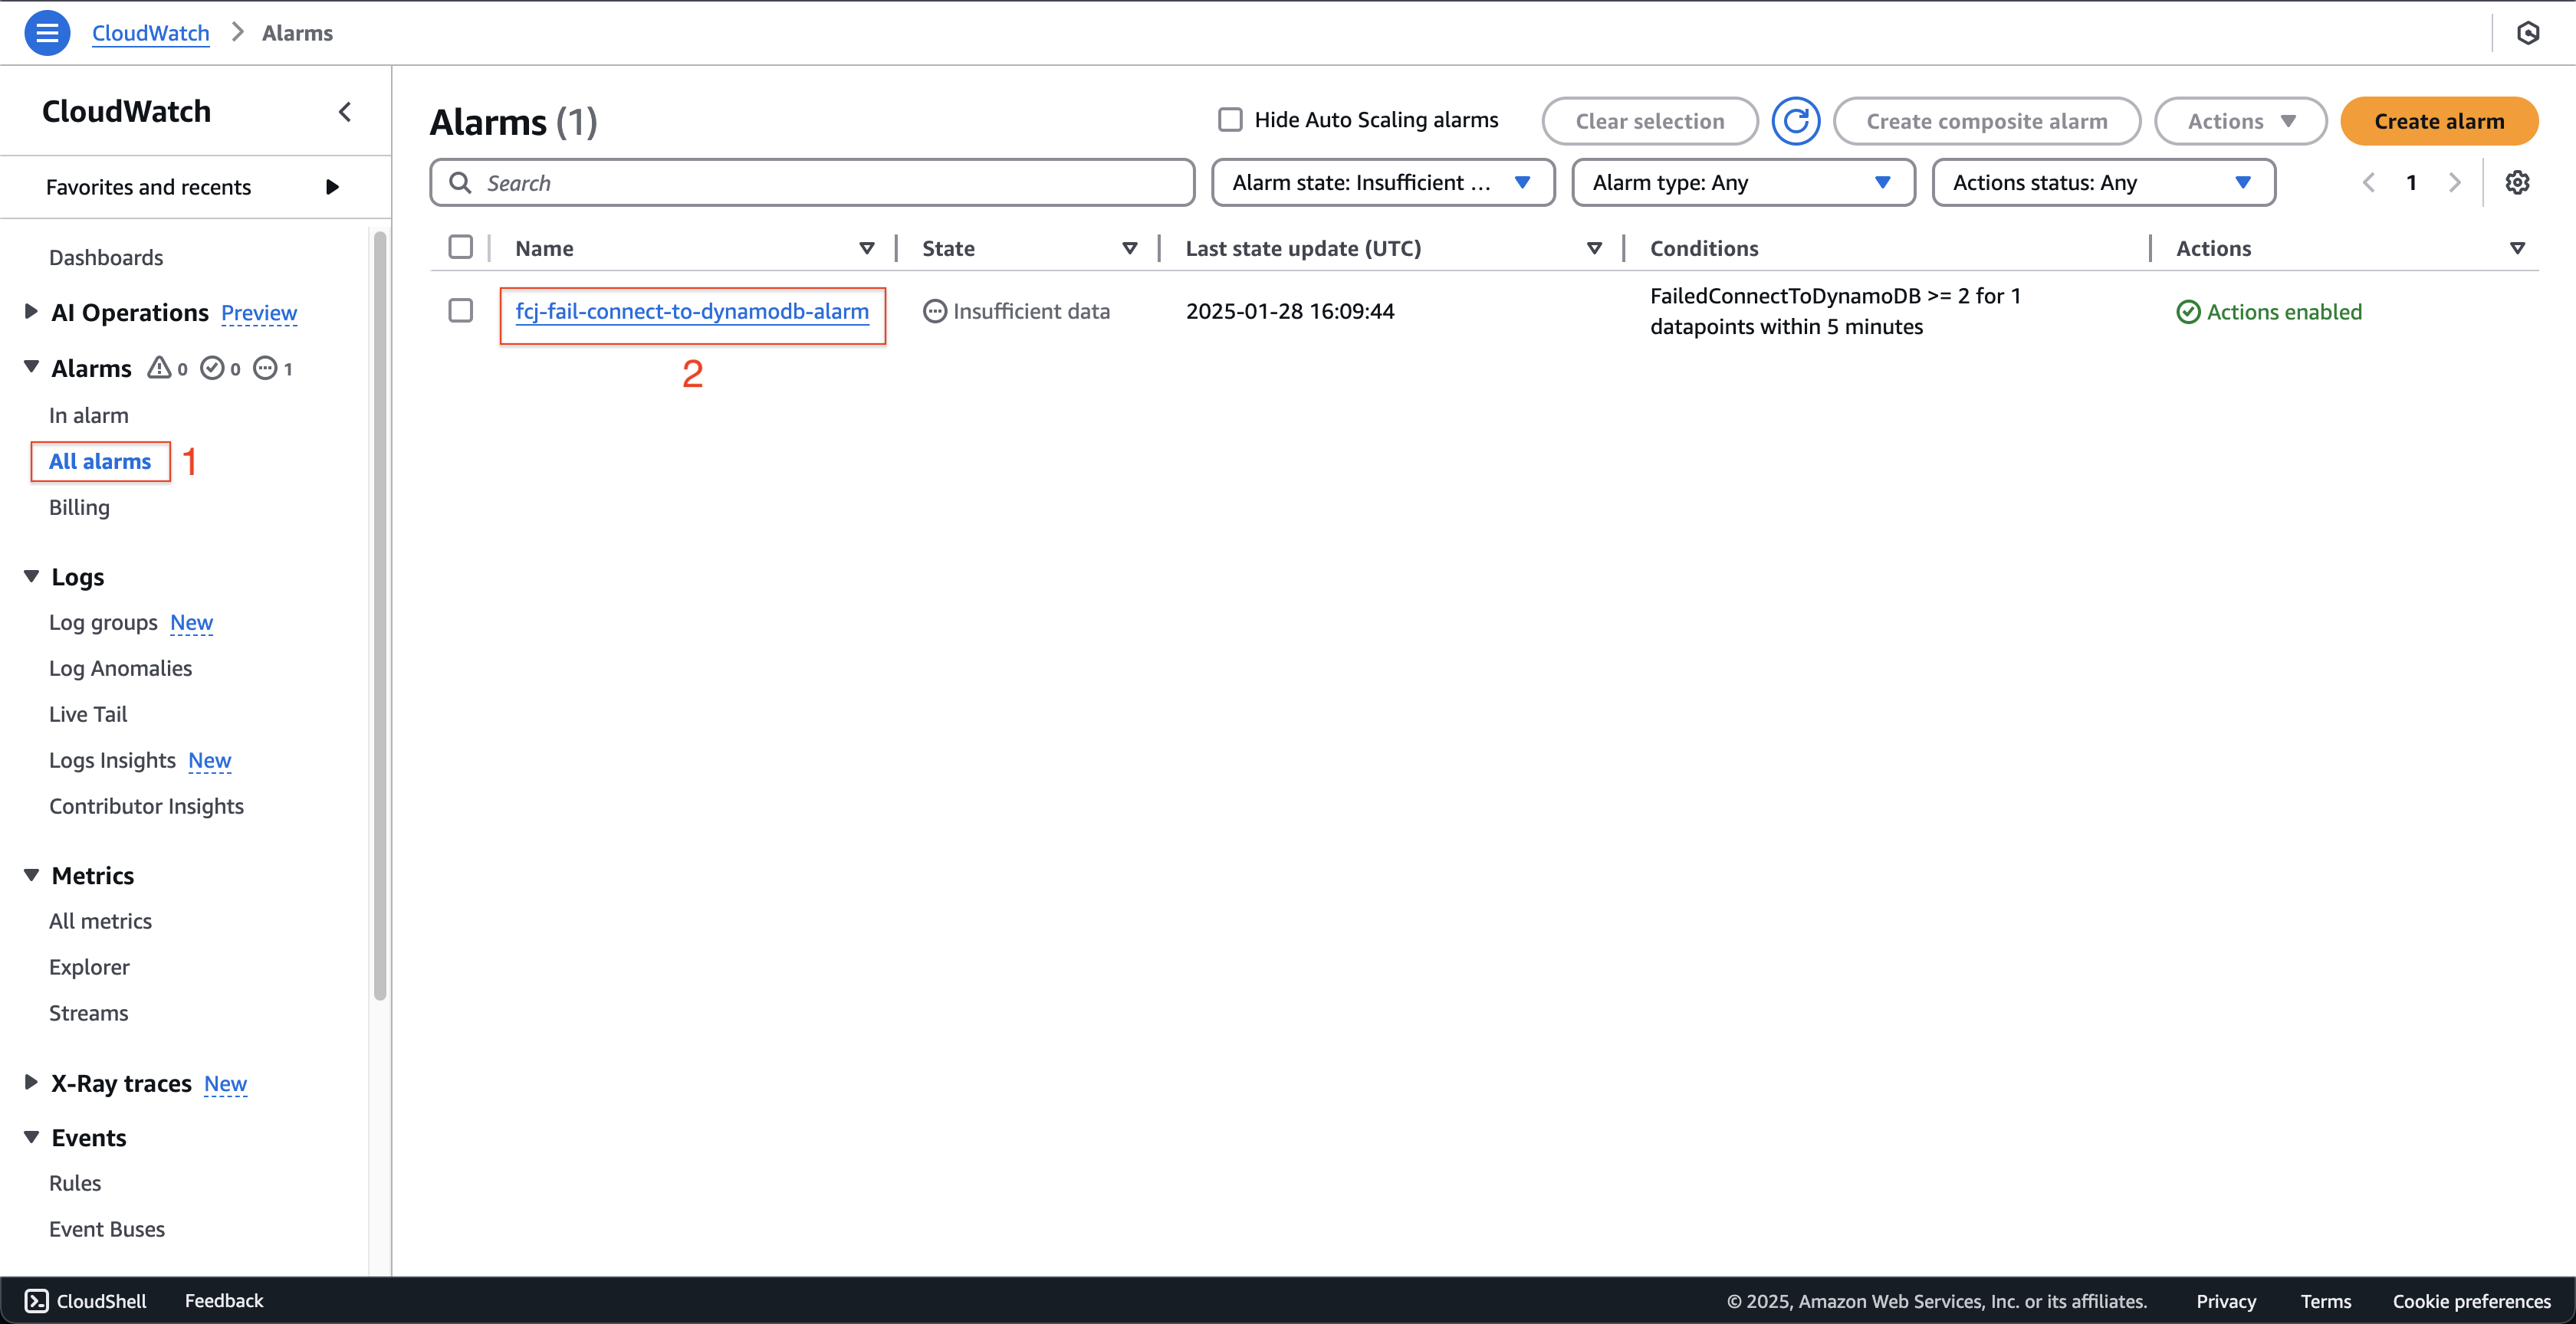Image resolution: width=2576 pixels, height=1324 pixels.
Task: Click the fcj-fail-connect-to-dynamodb-alarm link
Action: point(692,311)
